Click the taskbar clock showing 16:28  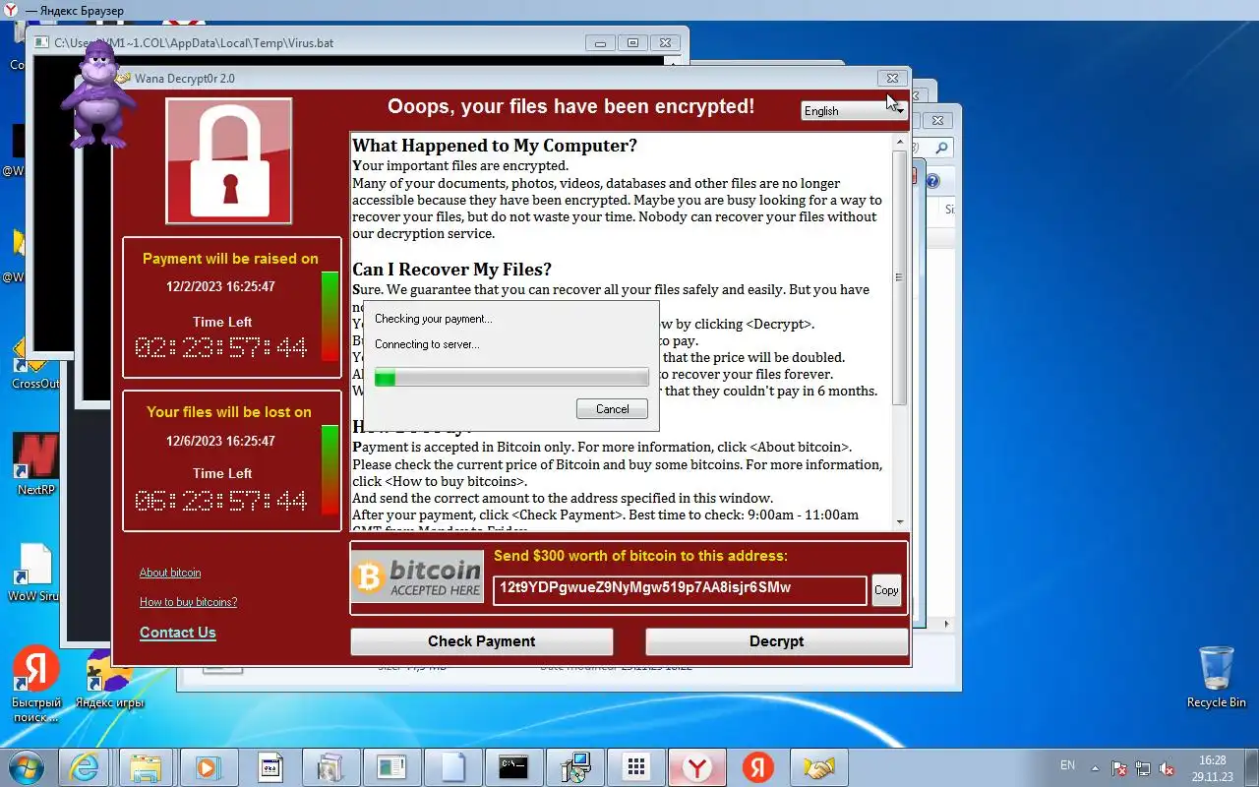1213,768
